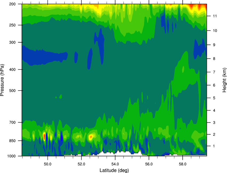Select the 700 pressure tick label

12,122
